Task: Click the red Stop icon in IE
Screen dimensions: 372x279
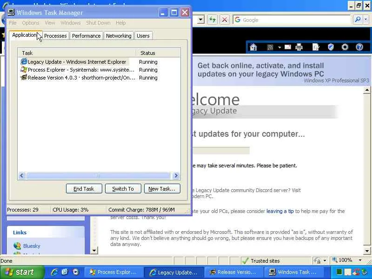Action: [x=225, y=20]
